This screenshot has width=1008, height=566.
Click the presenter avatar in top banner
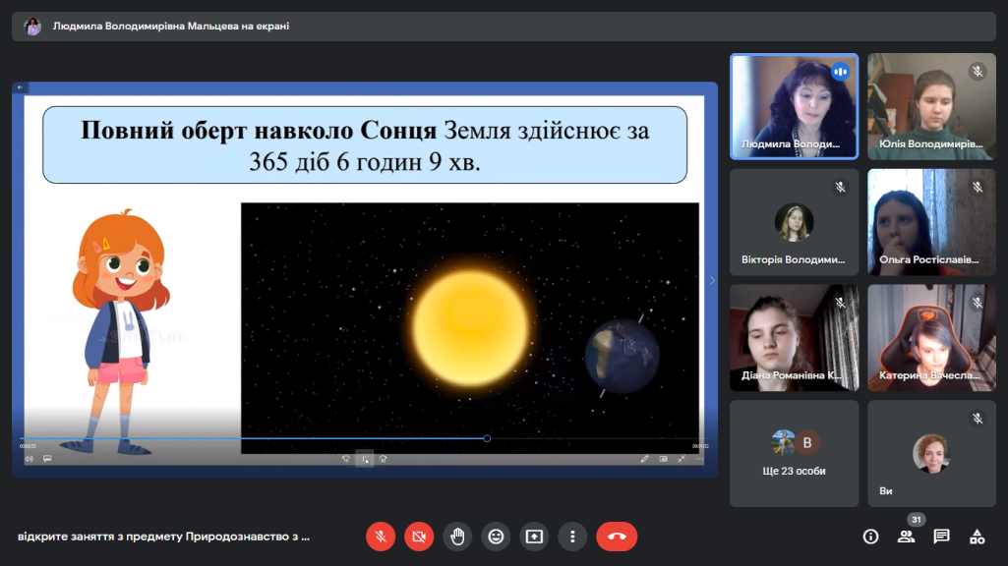point(32,27)
